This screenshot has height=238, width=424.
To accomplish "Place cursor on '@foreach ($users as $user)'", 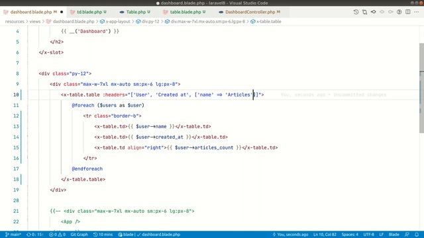I will 108,105.
